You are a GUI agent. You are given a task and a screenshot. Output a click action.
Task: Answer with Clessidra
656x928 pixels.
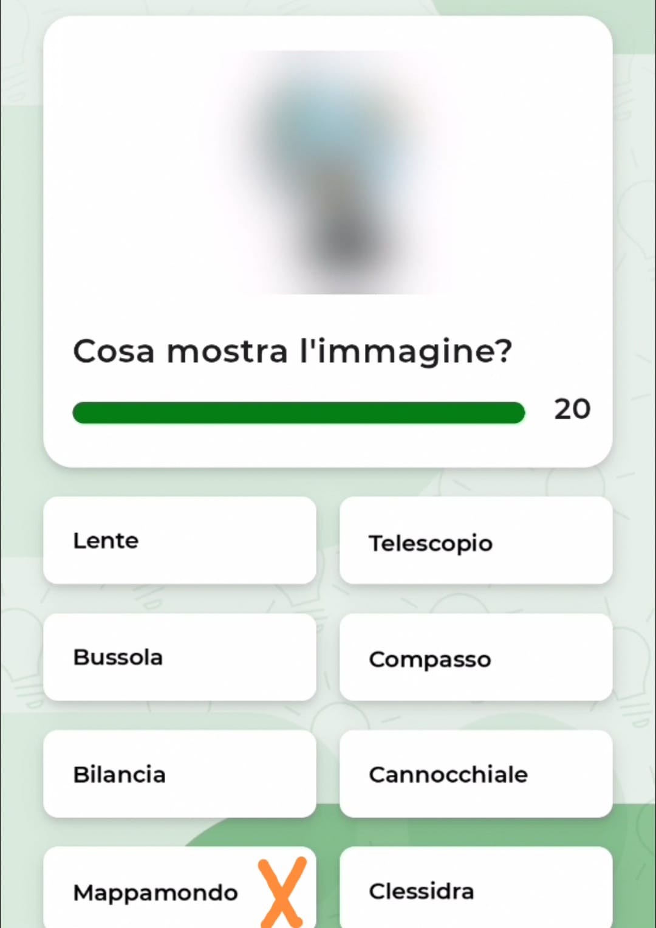[476, 887]
